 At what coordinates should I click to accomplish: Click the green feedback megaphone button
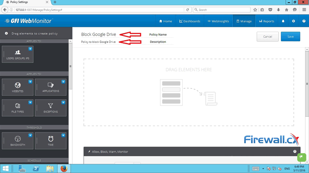(302, 157)
